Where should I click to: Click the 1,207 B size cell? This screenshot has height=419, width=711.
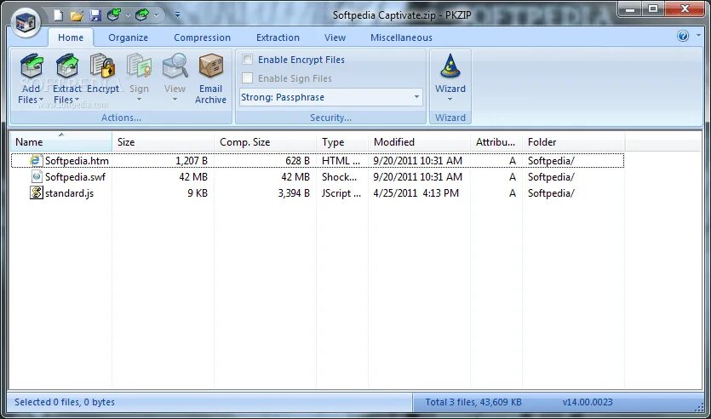tap(192, 160)
